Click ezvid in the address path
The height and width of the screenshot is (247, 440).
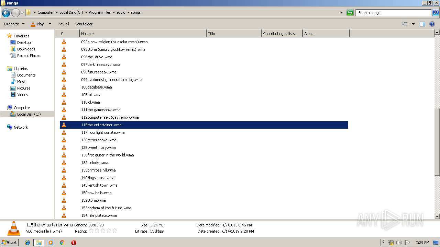tap(121, 12)
